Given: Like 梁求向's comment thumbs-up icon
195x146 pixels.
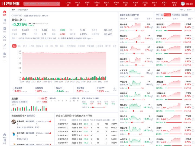Looking at the screenshot, I should (x=50, y=121).
